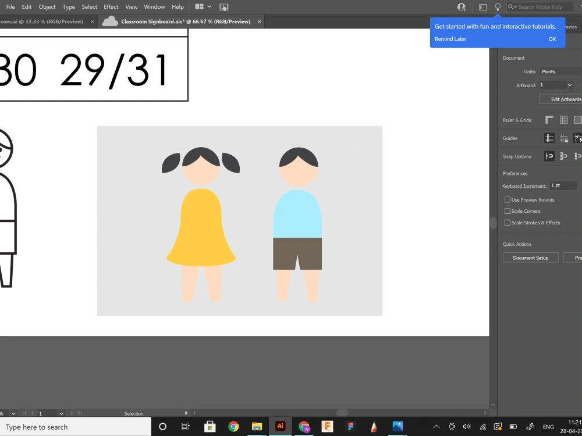The height and width of the screenshot is (436, 582).
Task: Click the Arrange Documents icon
Action: (x=199, y=6)
